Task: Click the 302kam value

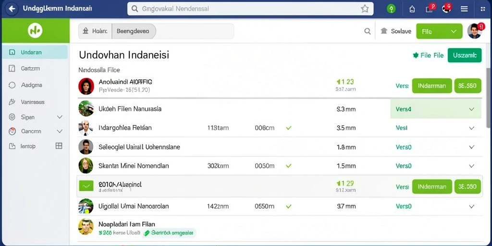Action: click(219, 166)
